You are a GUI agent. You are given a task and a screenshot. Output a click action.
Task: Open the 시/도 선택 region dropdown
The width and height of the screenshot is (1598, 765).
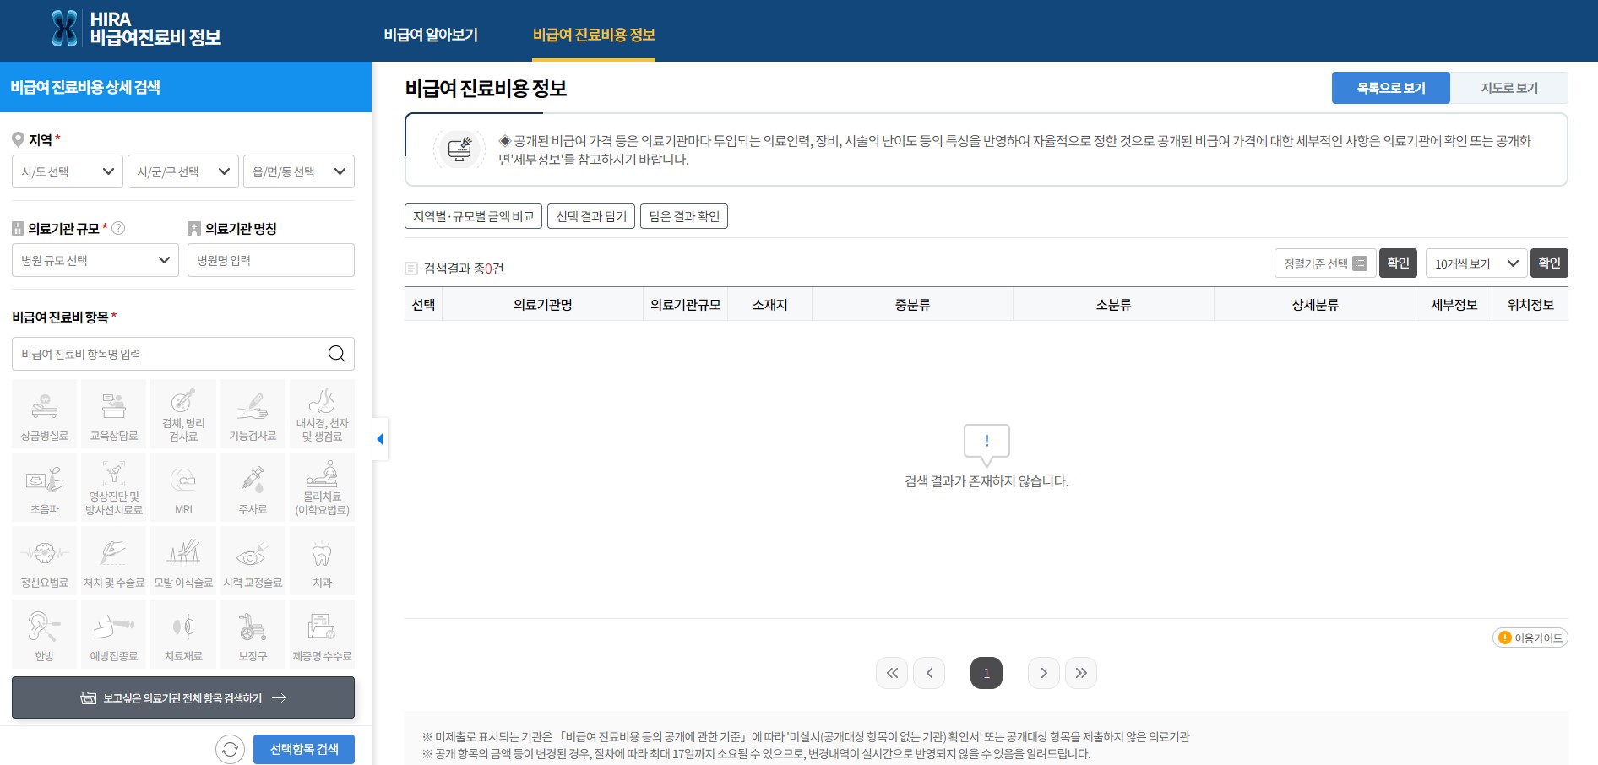coord(67,171)
